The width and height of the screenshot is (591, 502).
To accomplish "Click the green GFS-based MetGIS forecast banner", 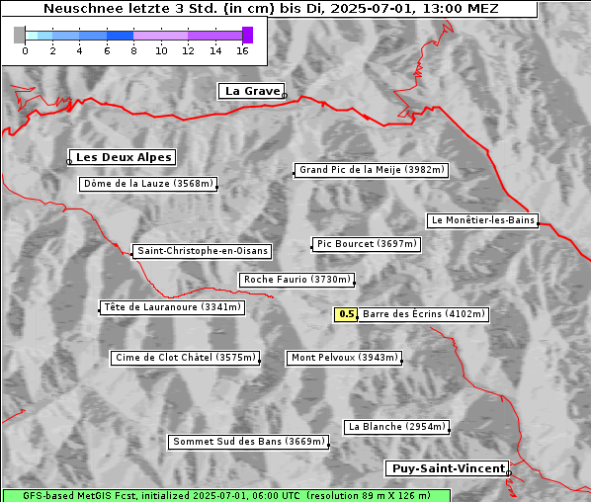I will click(x=226, y=496).
